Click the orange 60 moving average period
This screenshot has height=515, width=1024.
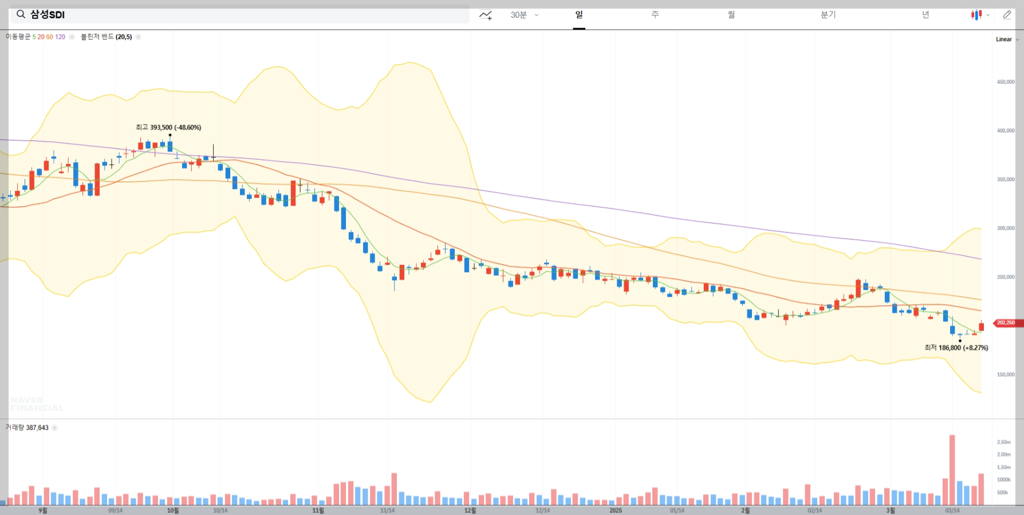[x=49, y=37]
